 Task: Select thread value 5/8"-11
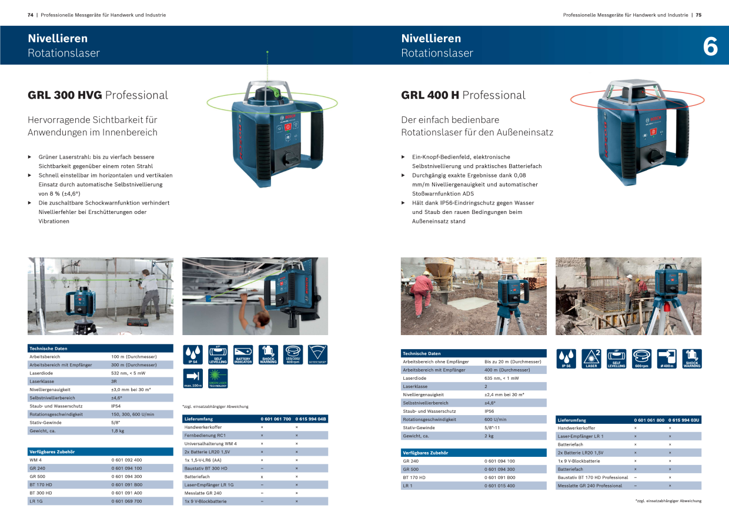[x=493, y=427]
